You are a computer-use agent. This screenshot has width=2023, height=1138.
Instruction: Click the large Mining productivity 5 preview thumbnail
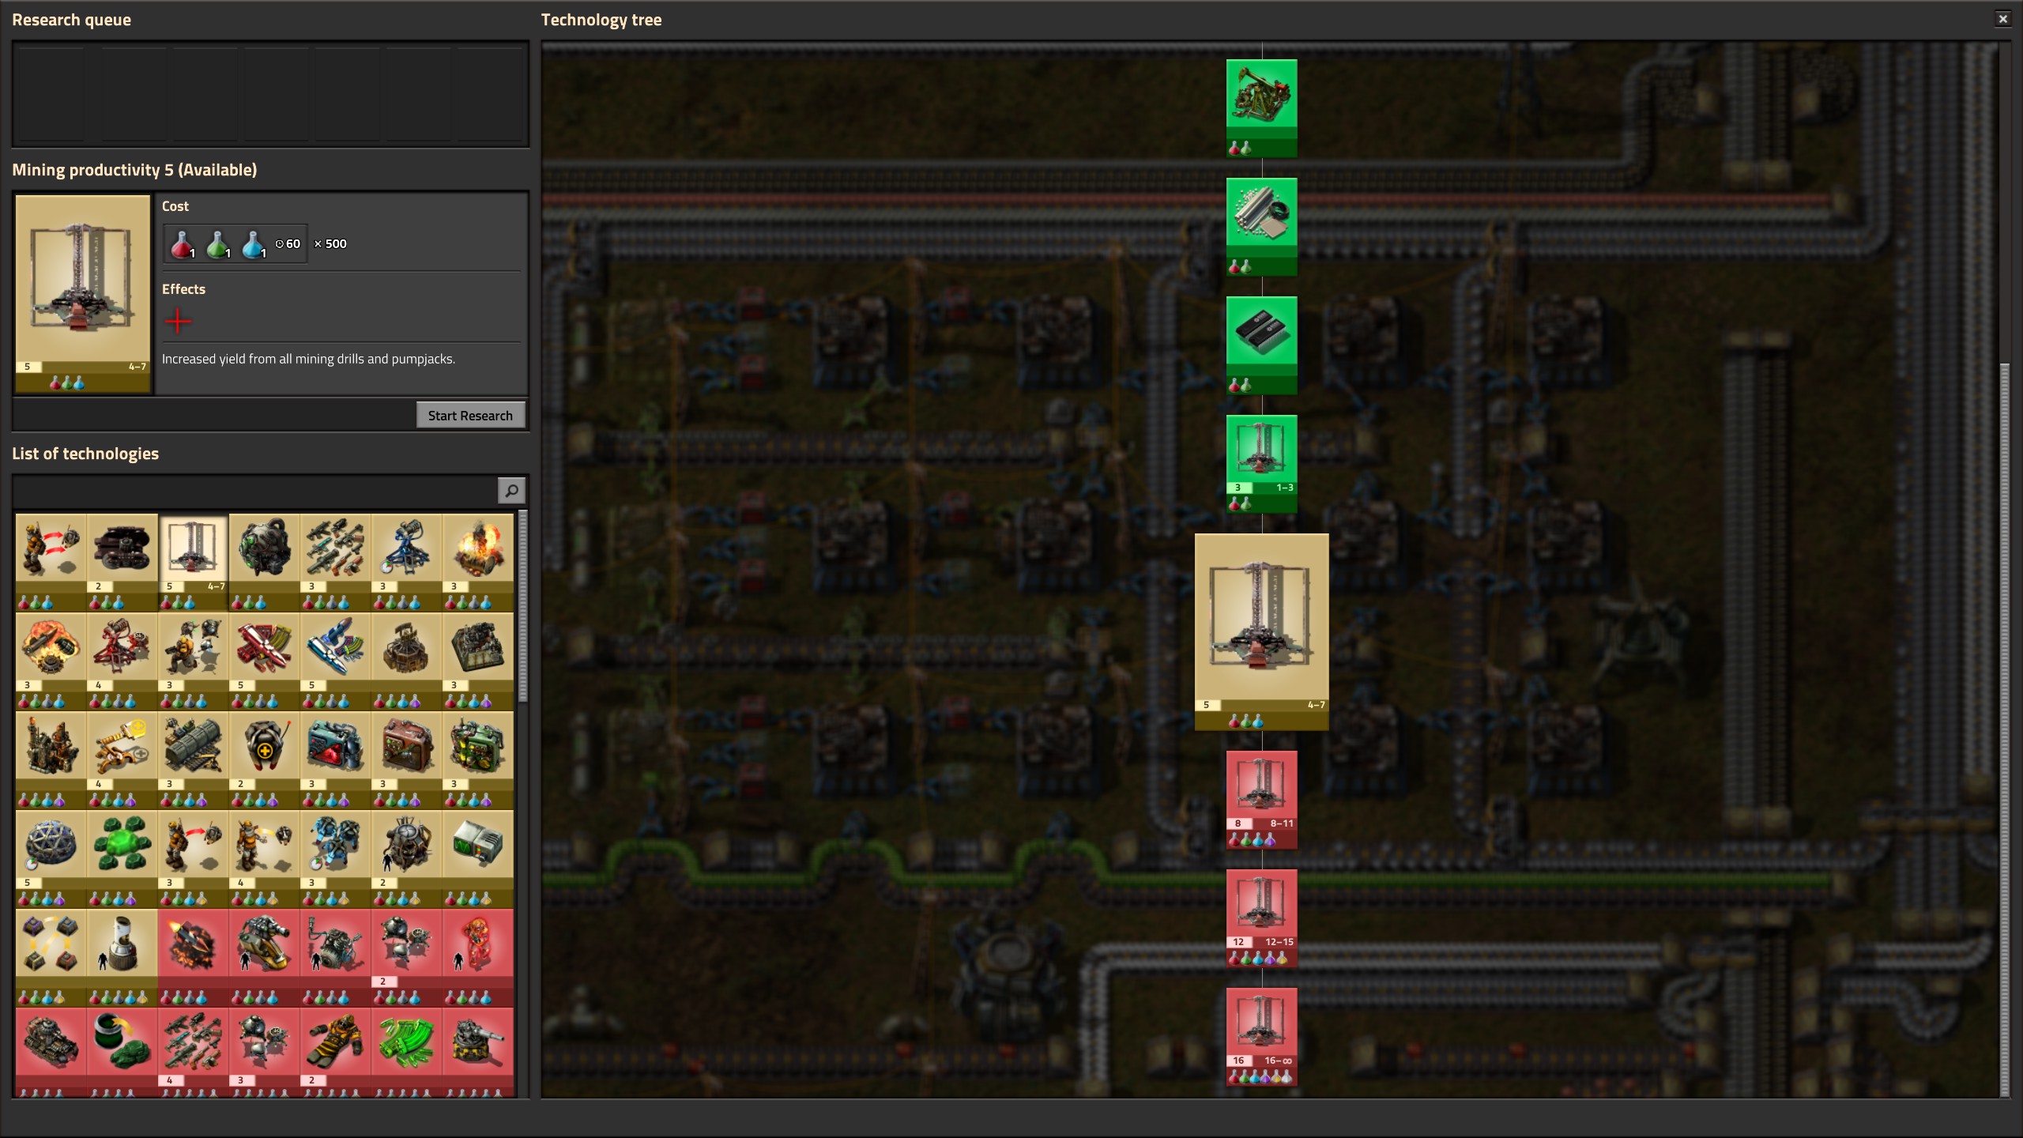[83, 294]
